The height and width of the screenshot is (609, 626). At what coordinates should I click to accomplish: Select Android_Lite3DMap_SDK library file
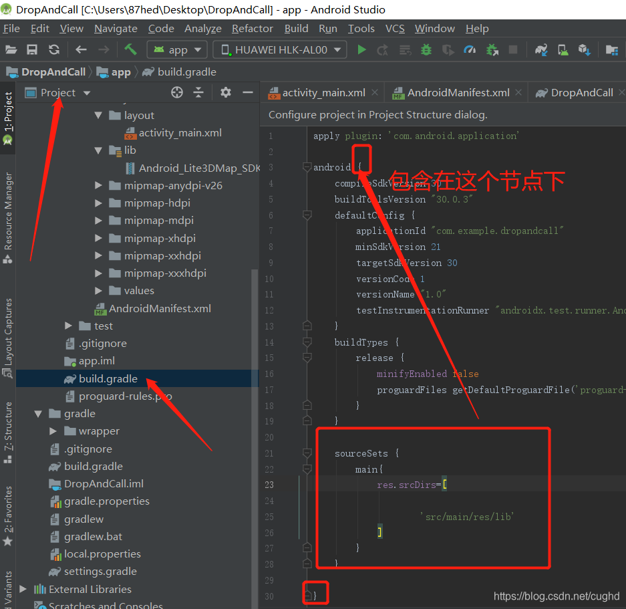pos(199,168)
